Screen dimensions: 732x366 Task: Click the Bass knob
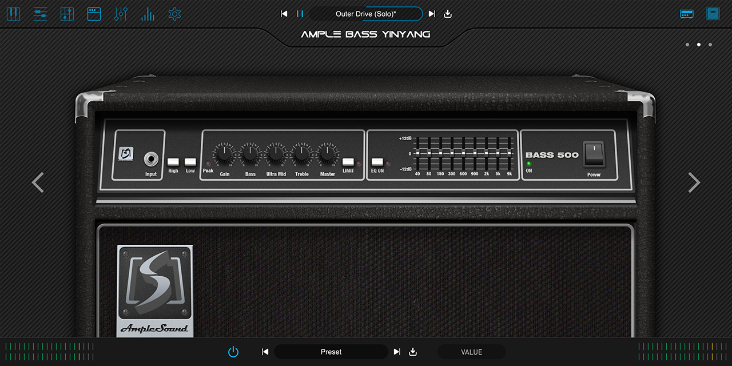[x=250, y=153]
